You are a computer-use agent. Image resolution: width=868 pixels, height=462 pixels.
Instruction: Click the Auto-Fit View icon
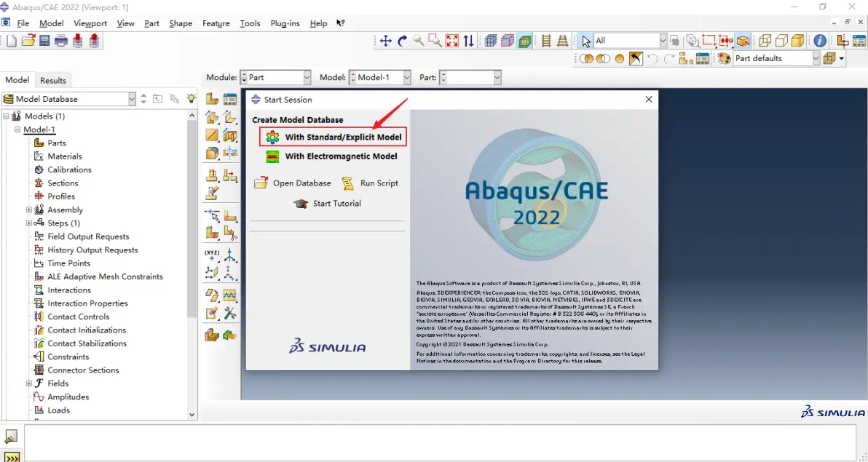pyautogui.click(x=452, y=41)
